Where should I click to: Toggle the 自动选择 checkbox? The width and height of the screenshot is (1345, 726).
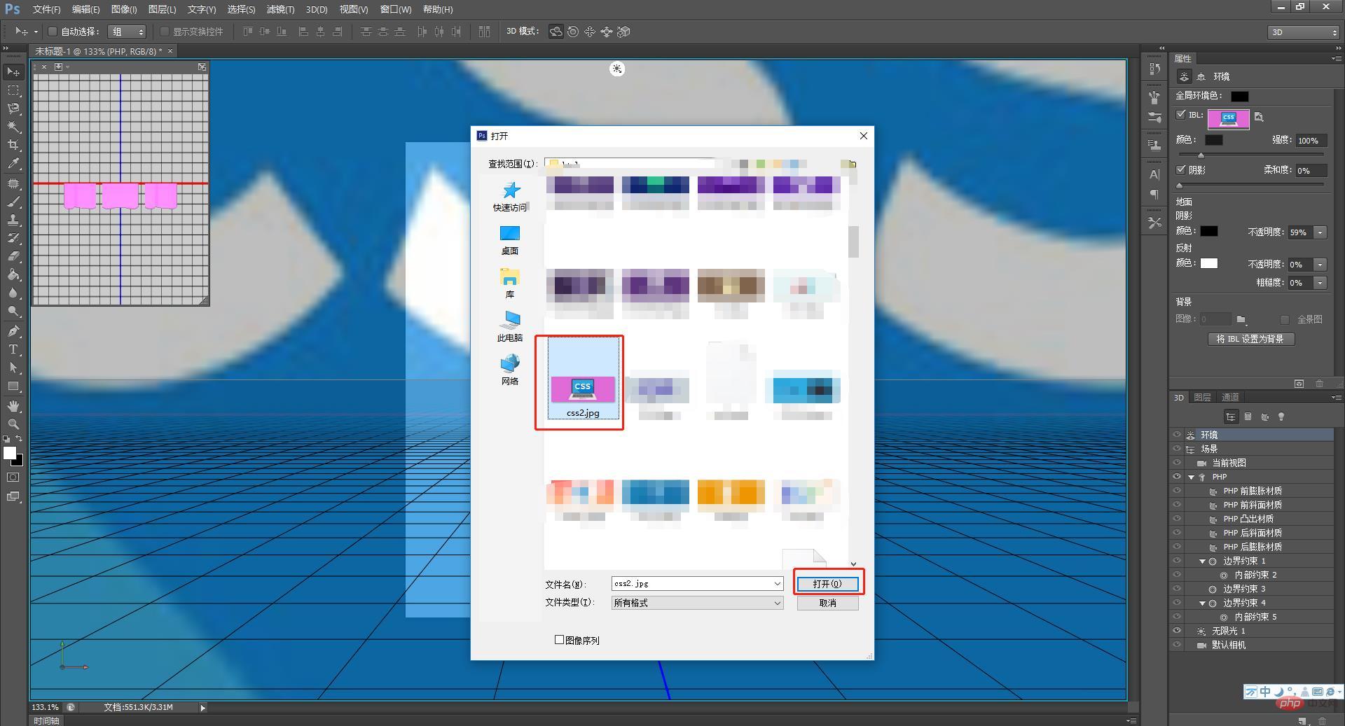coord(52,32)
